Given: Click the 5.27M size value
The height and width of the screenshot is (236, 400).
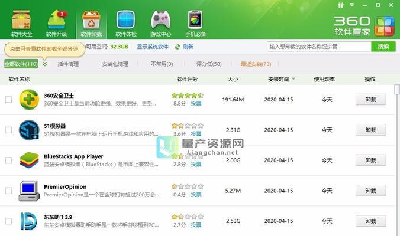Looking at the screenshot, I should pyautogui.click(x=233, y=191).
